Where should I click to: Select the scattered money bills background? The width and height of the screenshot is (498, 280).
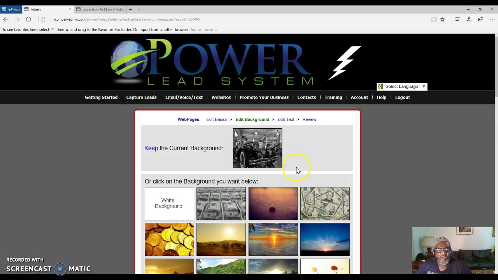click(325, 203)
